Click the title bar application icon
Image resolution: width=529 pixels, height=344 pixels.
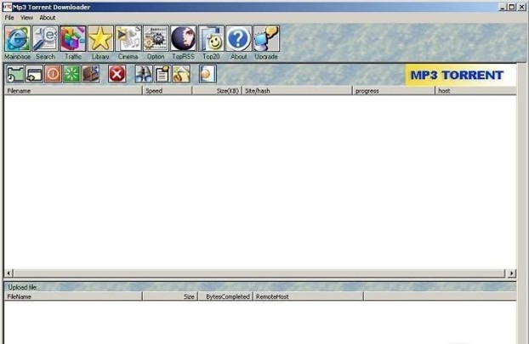point(7,7)
